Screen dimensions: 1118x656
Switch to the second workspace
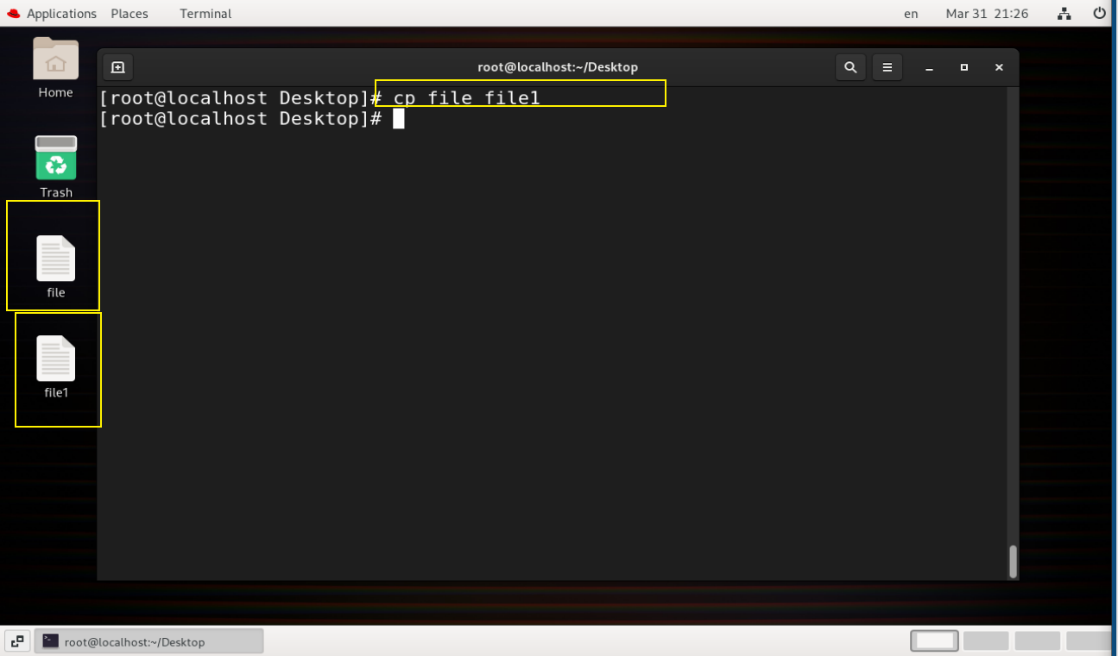(x=986, y=640)
